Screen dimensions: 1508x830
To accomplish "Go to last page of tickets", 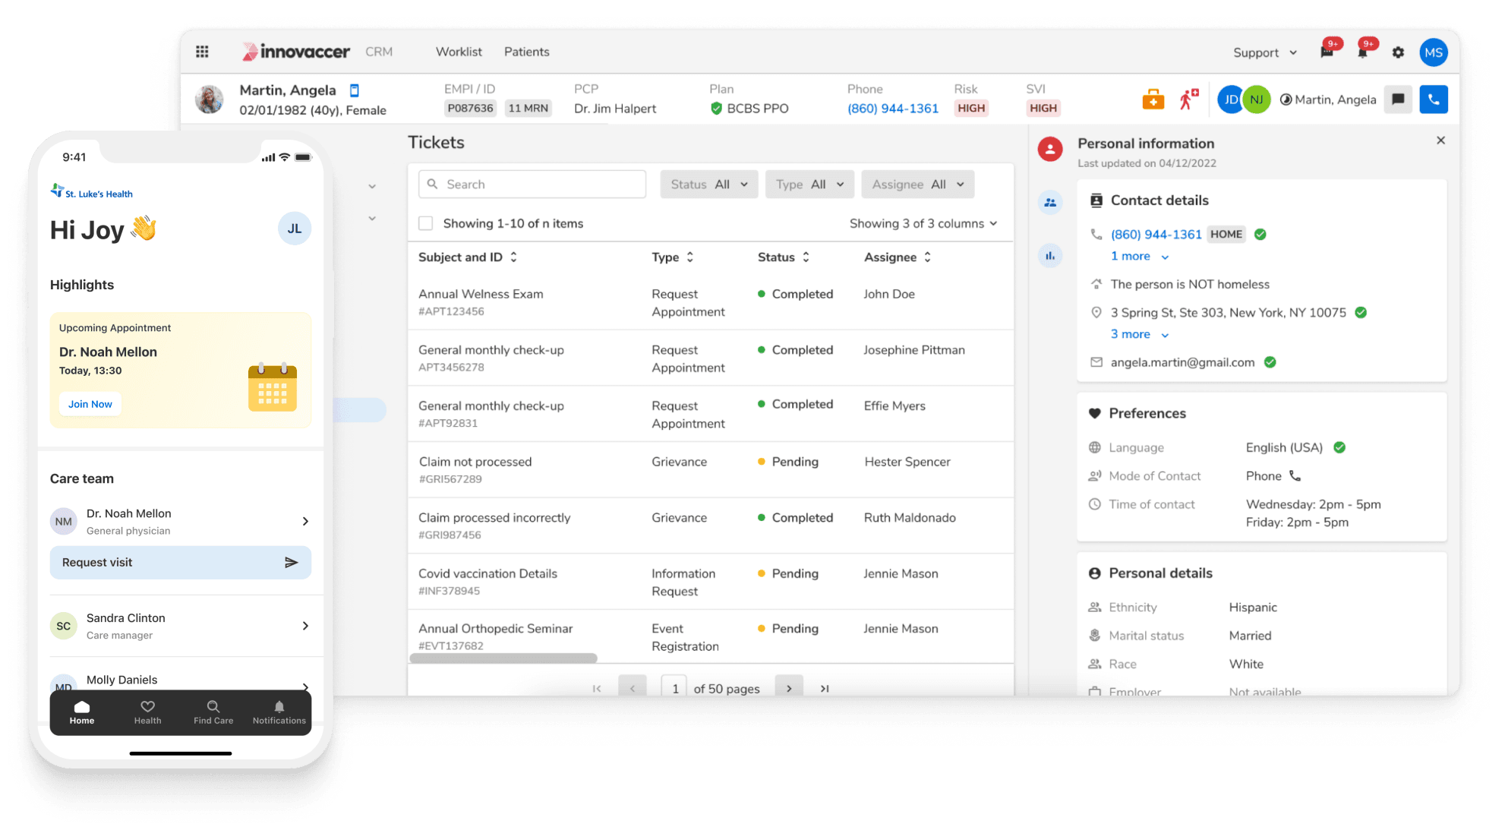I will (825, 688).
